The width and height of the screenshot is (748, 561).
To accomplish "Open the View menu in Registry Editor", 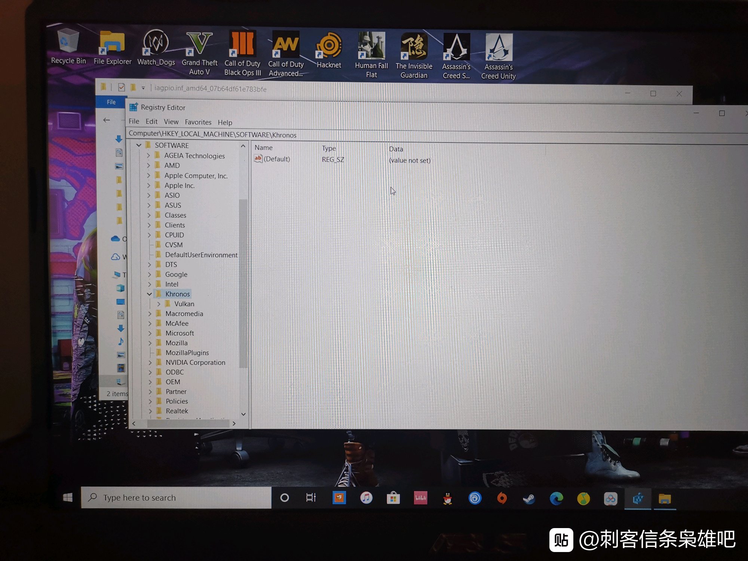I will tap(171, 122).
